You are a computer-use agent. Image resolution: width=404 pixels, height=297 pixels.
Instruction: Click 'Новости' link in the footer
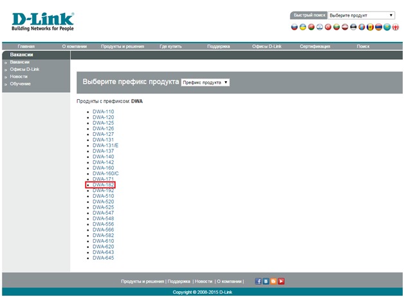[203, 282]
